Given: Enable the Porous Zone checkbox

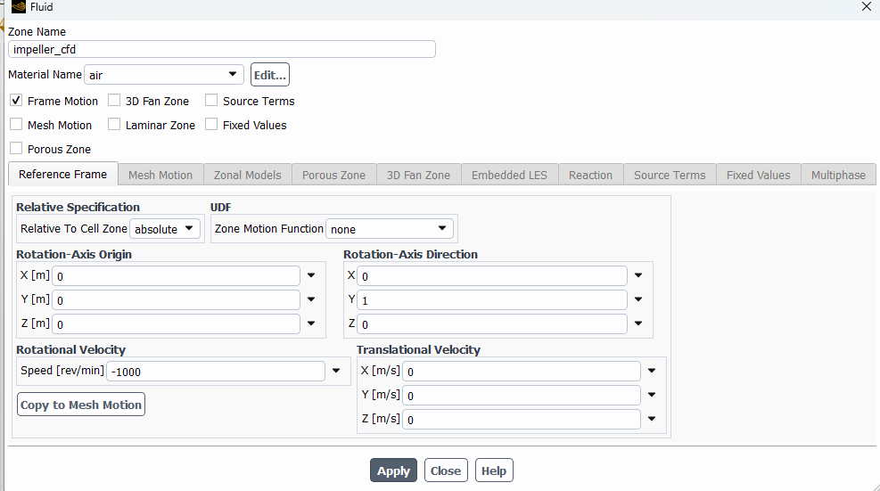Looking at the screenshot, I should (x=16, y=149).
